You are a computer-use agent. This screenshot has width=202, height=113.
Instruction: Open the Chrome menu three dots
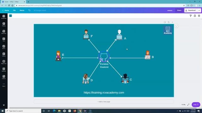tap(200, 6)
